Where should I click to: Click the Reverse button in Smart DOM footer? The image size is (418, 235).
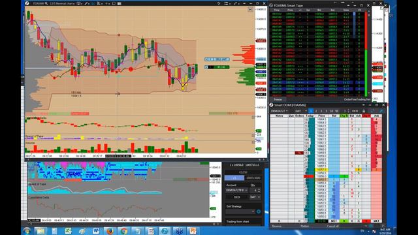[x=276, y=227]
